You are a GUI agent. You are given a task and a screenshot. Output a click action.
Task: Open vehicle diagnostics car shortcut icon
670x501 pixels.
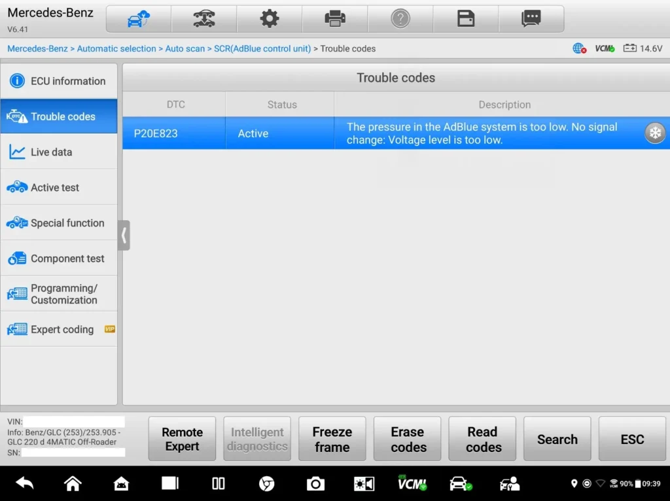coord(460,483)
